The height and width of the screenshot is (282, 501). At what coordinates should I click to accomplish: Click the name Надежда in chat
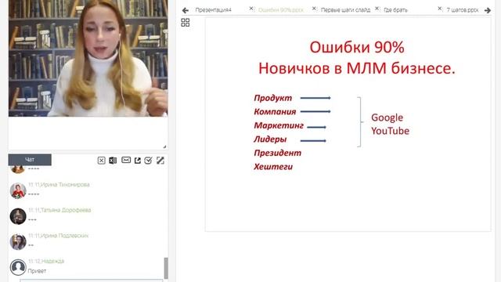[x=53, y=261]
